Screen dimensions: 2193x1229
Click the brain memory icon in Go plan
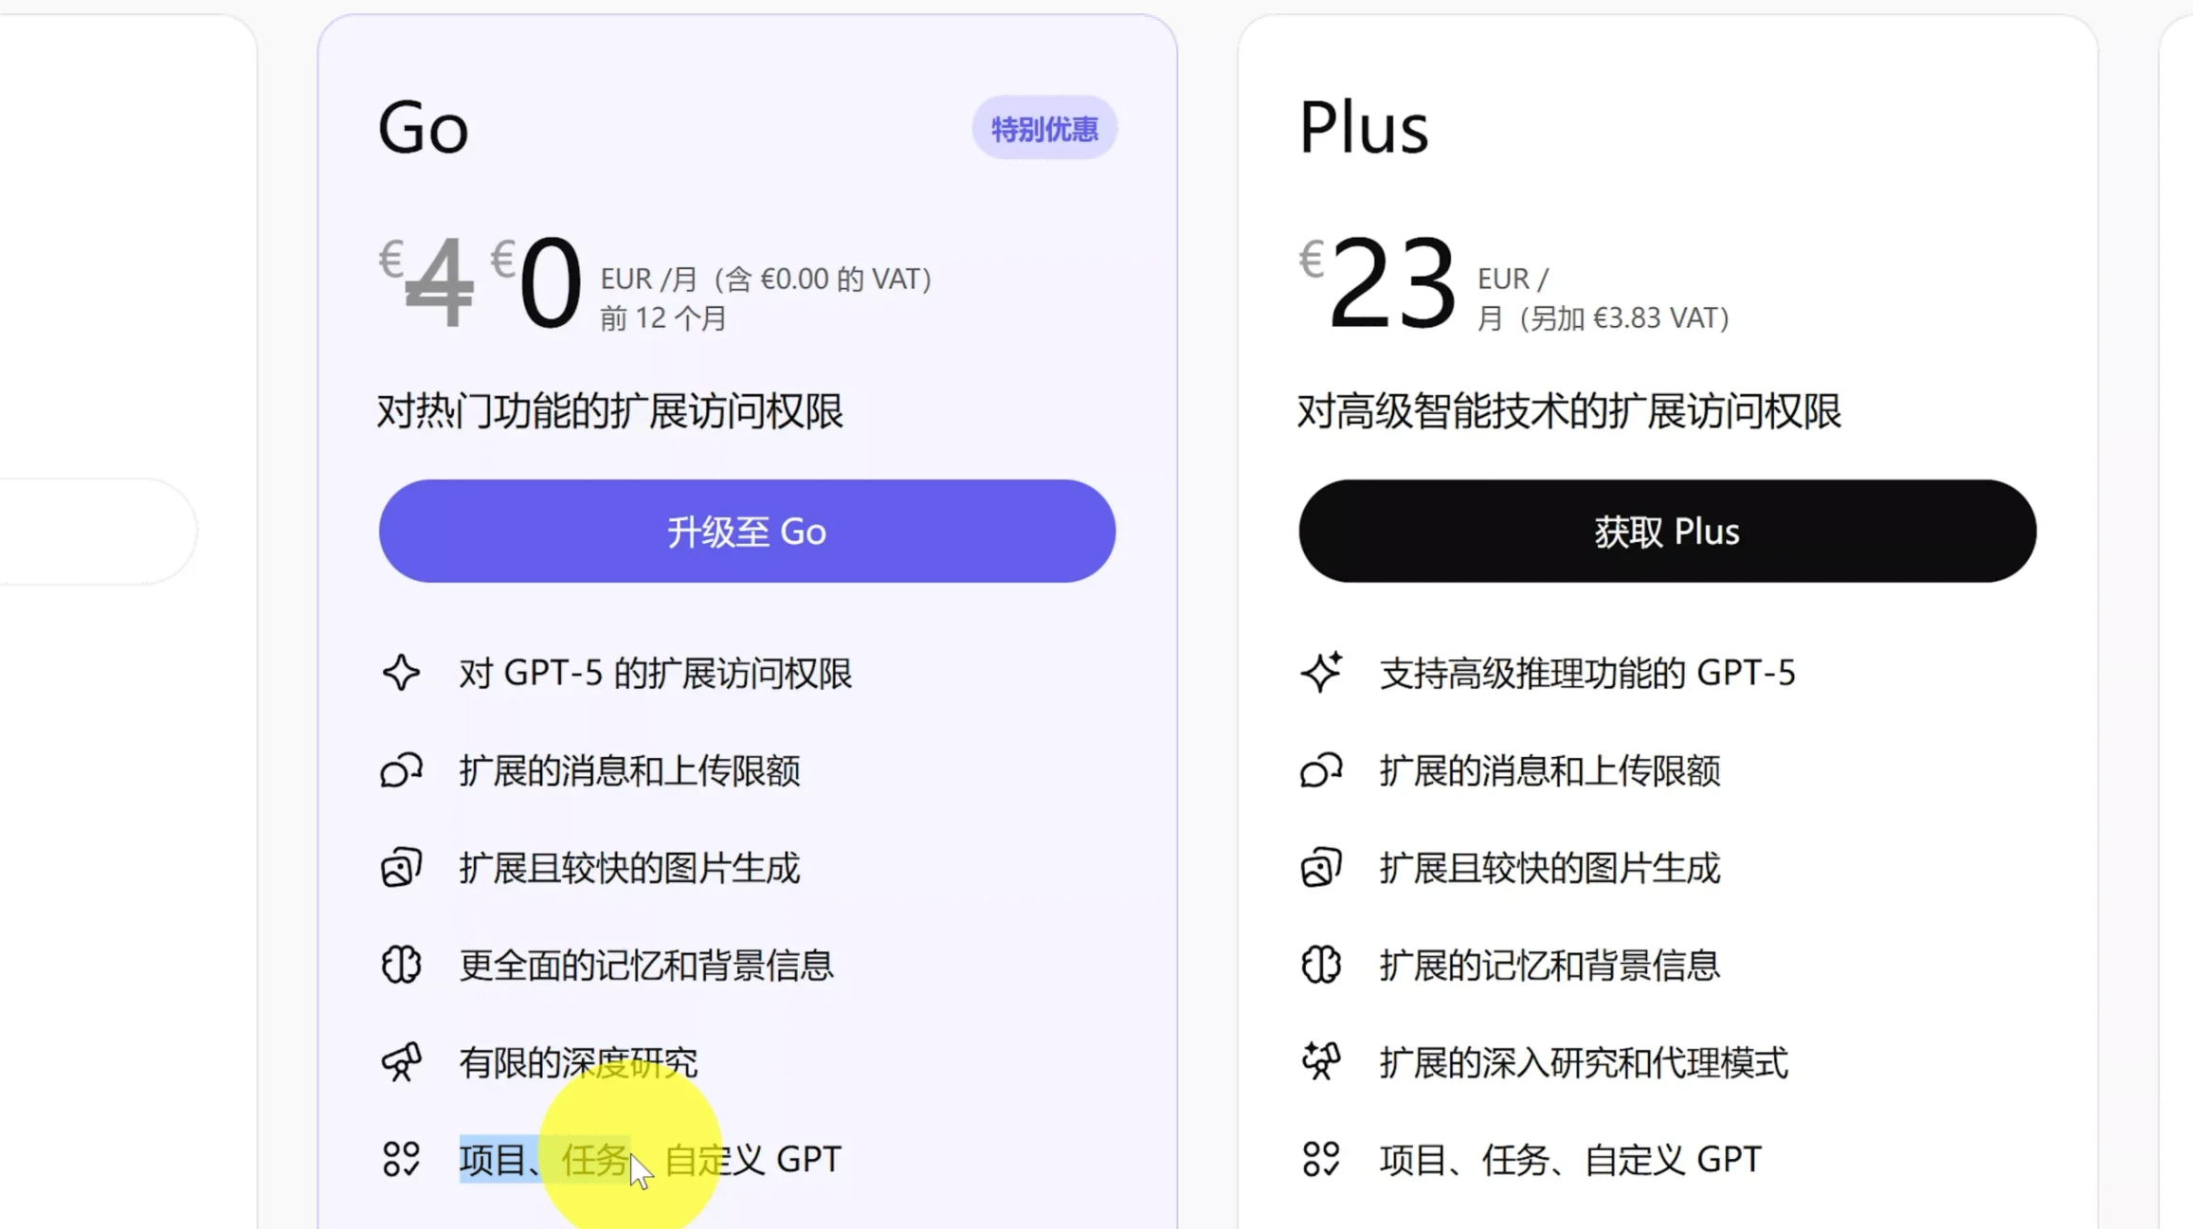pos(401,965)
